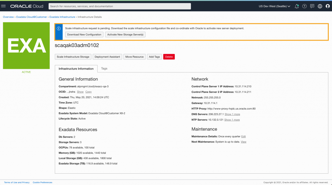Click the HTTP Proxy URL text
Screen dimensions: 332x185
click(x=231, y=109)
